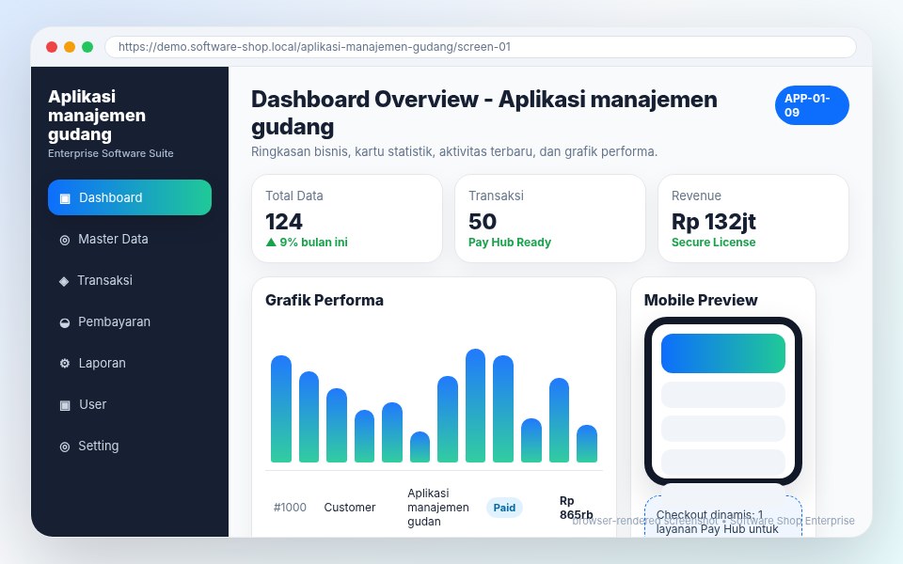Click the Grafik Performa heading
Screen dimensions: 903x564
coord(325,301)
